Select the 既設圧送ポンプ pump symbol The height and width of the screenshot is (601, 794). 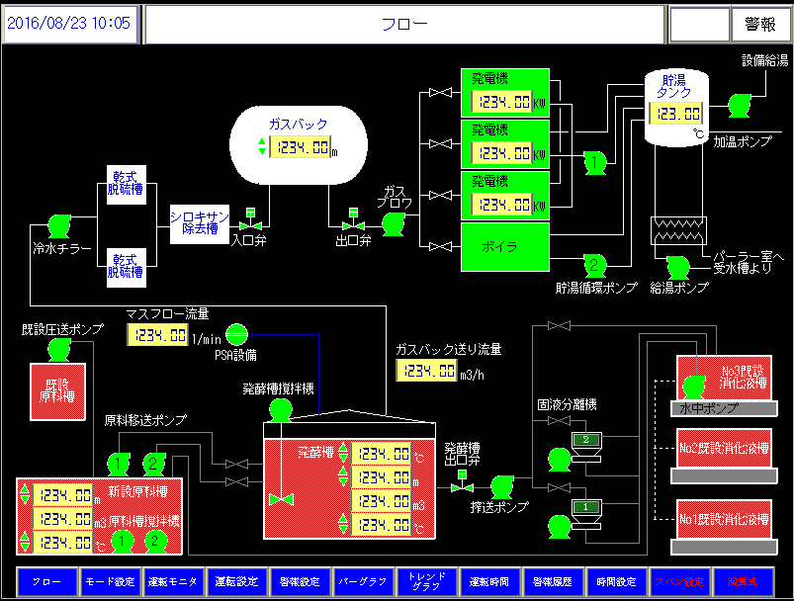[x=59, y=350]
